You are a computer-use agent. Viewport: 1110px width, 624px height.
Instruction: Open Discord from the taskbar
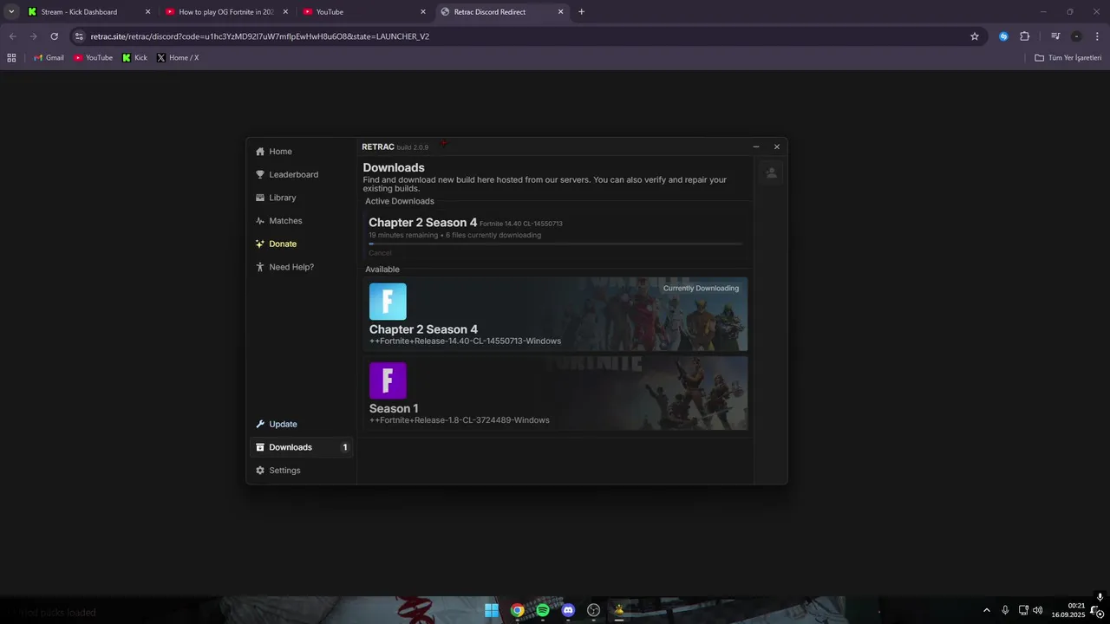click(568, 610)
